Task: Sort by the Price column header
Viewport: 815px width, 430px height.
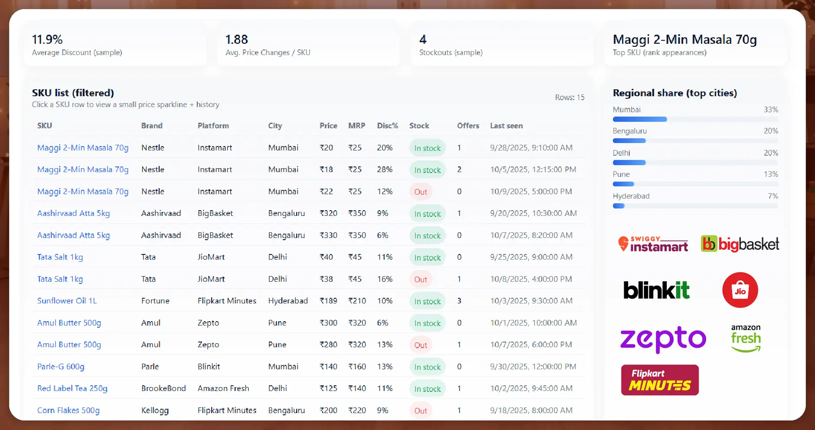Action: tap(328, 126)
